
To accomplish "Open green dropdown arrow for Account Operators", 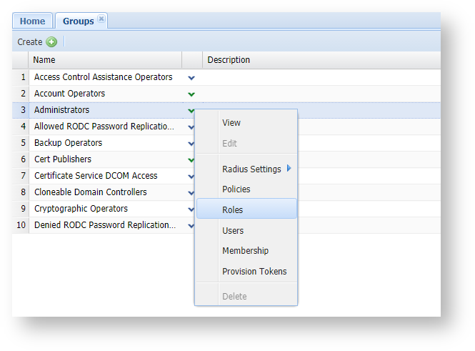I will tap(191, 94).
